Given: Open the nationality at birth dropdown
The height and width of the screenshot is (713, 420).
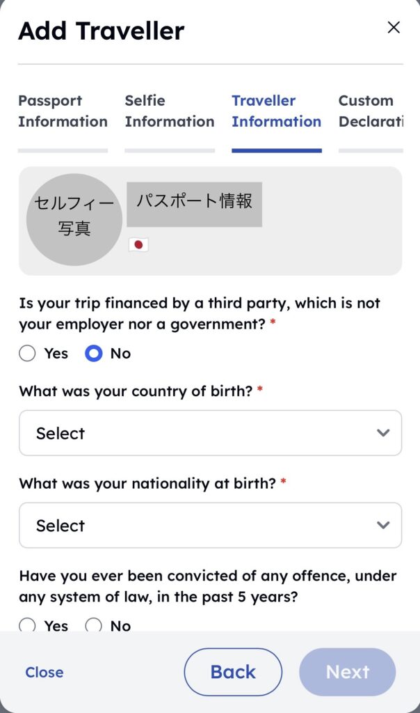Looking at the screenshot, I should [x=210, y=526].
